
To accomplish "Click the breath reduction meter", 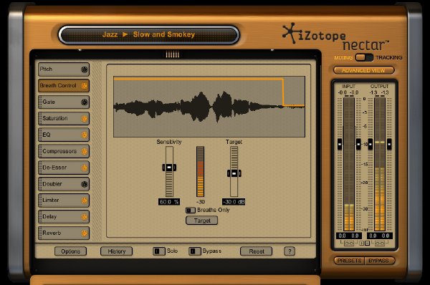I will pos(200,172).
